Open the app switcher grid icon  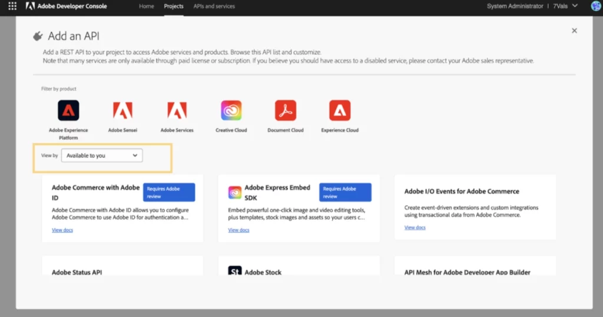12,6
